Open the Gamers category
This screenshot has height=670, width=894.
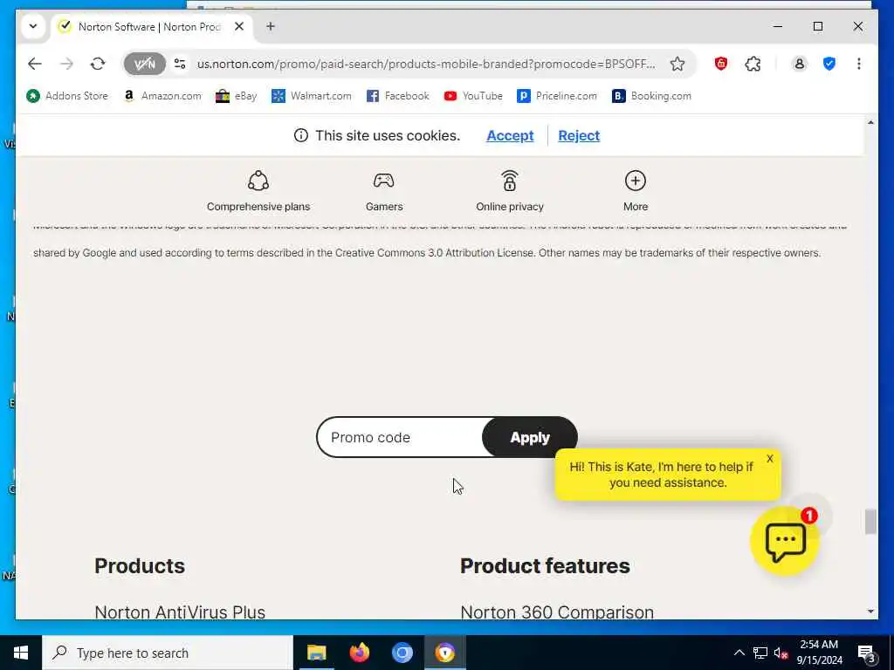click(x=384, y=191)
